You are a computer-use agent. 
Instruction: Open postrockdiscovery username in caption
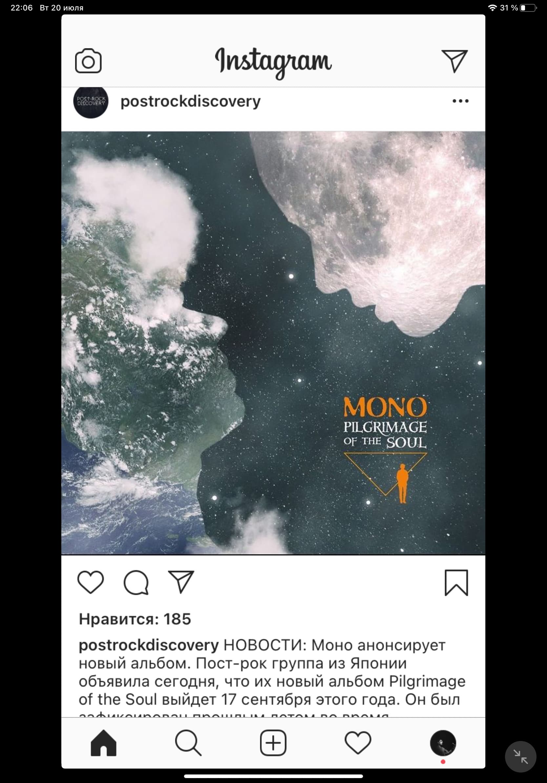tap(149, 645)
